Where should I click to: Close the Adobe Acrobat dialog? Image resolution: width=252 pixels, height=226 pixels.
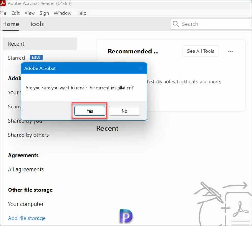pyautogui.click(x=141, y=68)
